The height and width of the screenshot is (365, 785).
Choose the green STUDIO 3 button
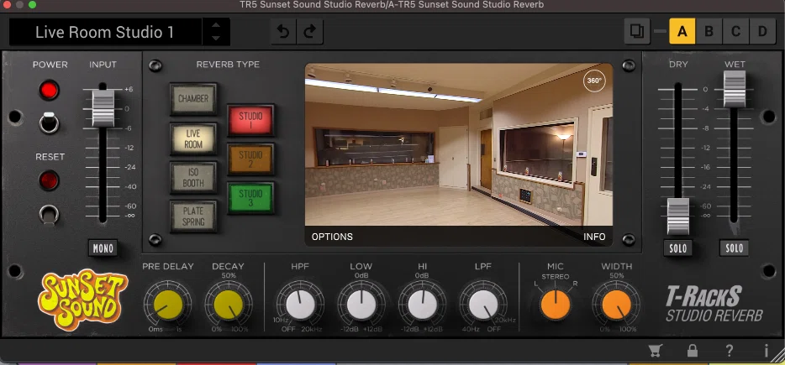point(250,198)
